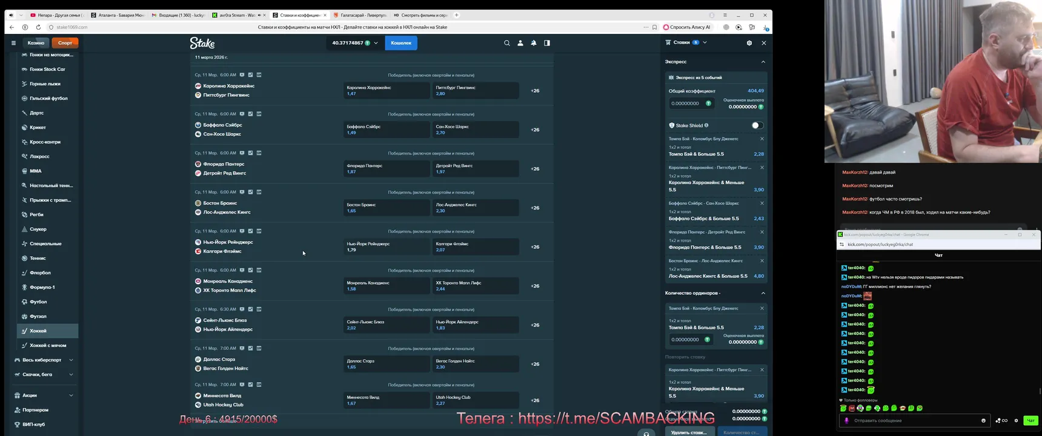Remove Флорида Пантерс selection from express
This screenshot has width=1042, height=436.
point(762,232)
